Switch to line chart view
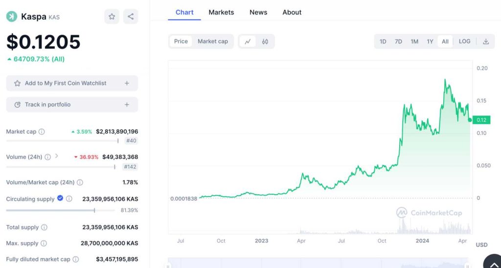The width and height of the screenshot is (501, 268). click(x=248, y=42)
